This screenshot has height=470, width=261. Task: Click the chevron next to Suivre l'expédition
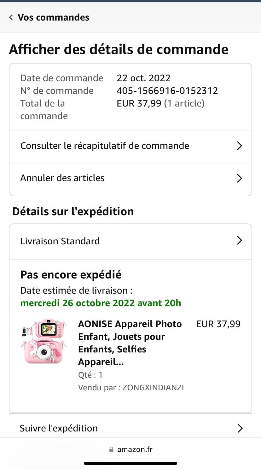tap(240, 428)
